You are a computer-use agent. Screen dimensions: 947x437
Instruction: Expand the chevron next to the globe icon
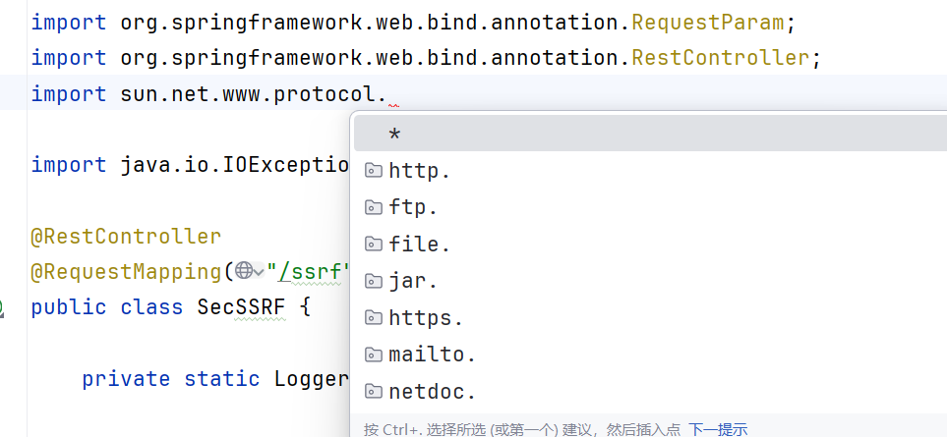point(259,272)
